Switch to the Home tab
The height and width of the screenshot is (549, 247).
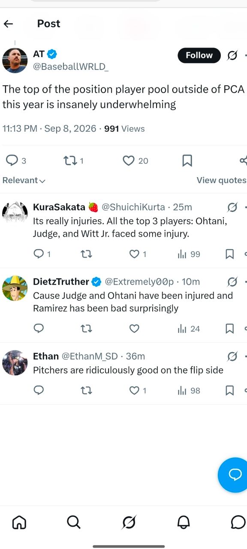19,522
